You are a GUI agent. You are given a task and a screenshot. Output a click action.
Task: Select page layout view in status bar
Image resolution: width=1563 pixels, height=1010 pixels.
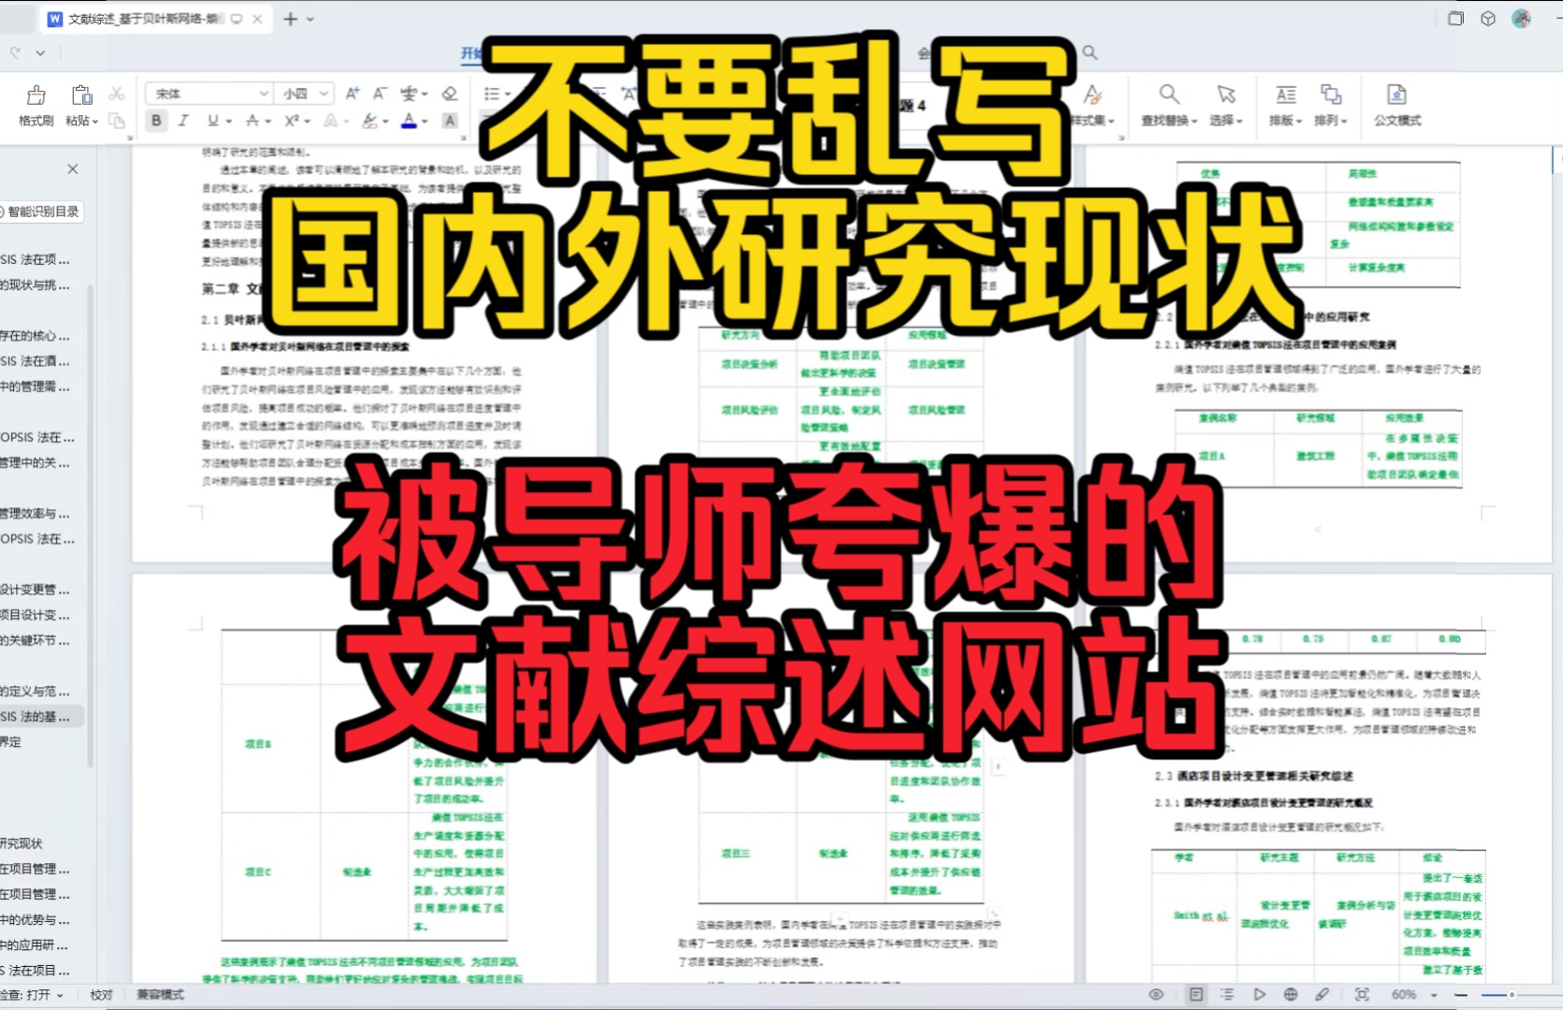coord(1196,994)
